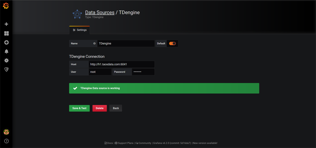
Task: Open the Dashboards grid icon
Action: coord(6,33)
